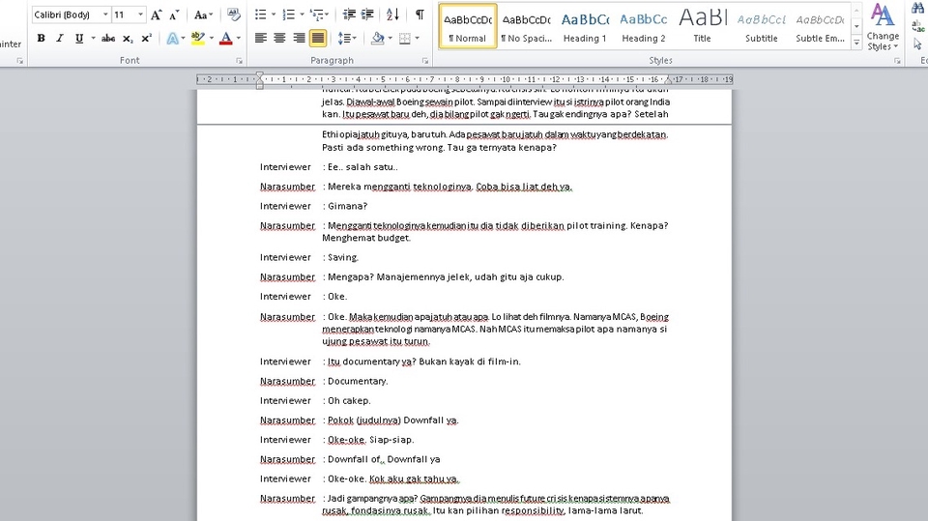Open the Paragraph dialog launcher
This screenshot has width=928, height=521.
point(425,60)
